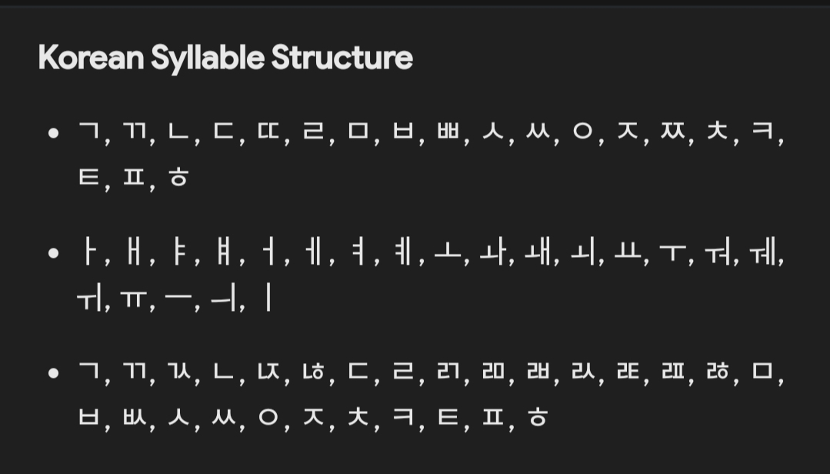This screenshot has height=474, width=830.
Task: Click the double consonant ㅃ
Action: click(448, 130)
